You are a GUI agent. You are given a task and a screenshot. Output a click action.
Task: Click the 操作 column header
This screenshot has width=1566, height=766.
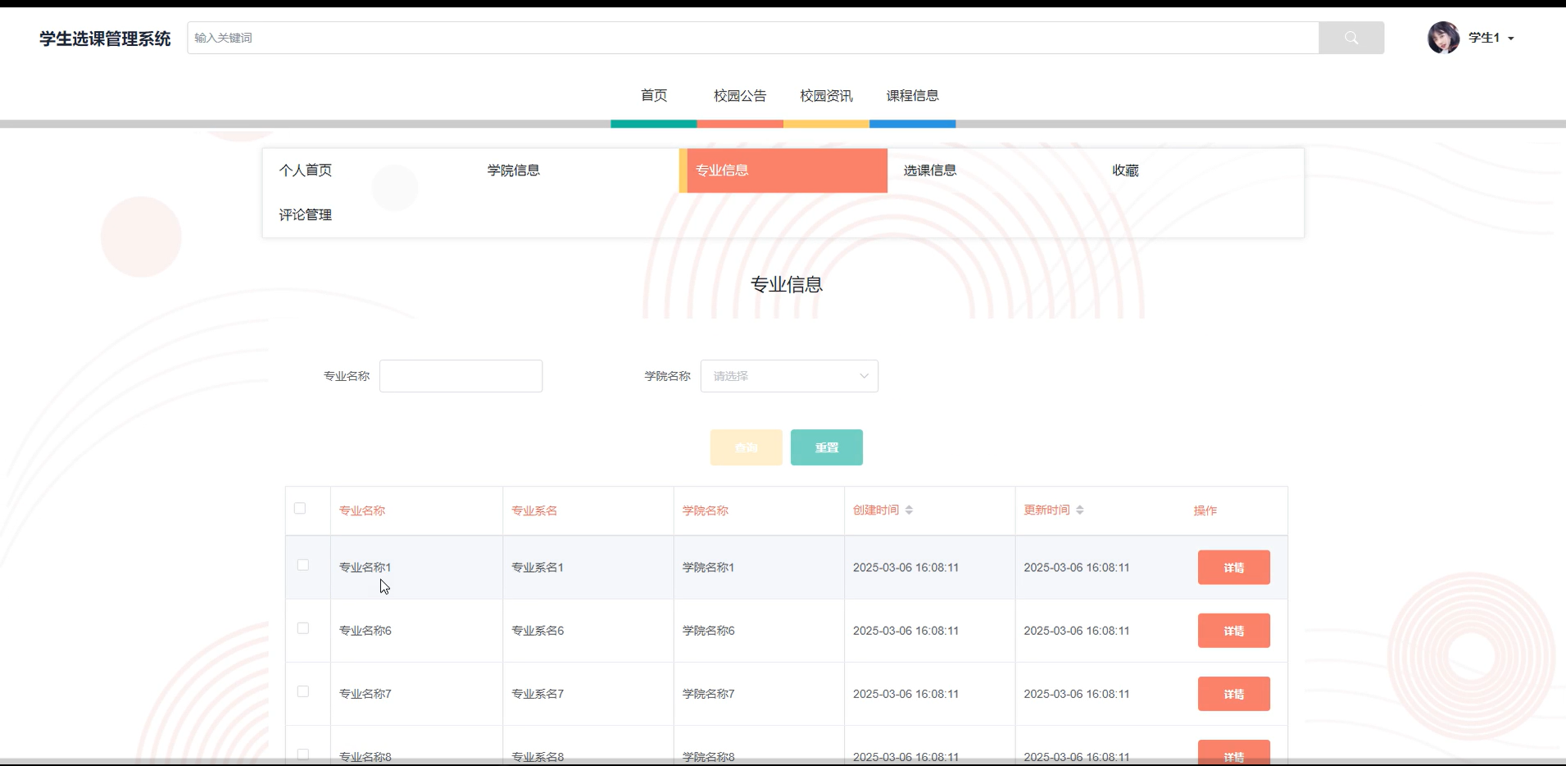tap(1205, 510)
